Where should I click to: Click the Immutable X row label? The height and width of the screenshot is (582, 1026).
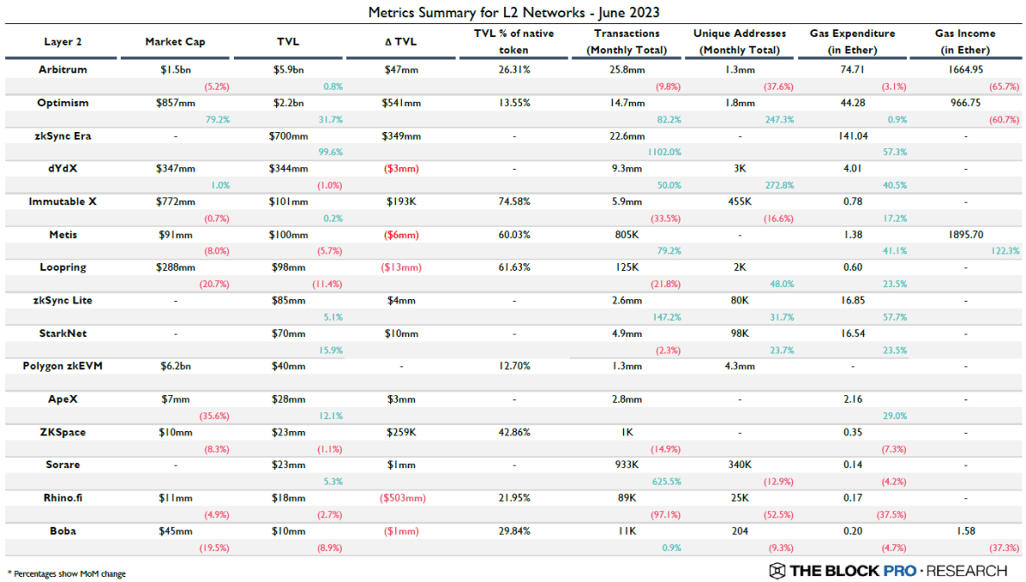point(63,202)
